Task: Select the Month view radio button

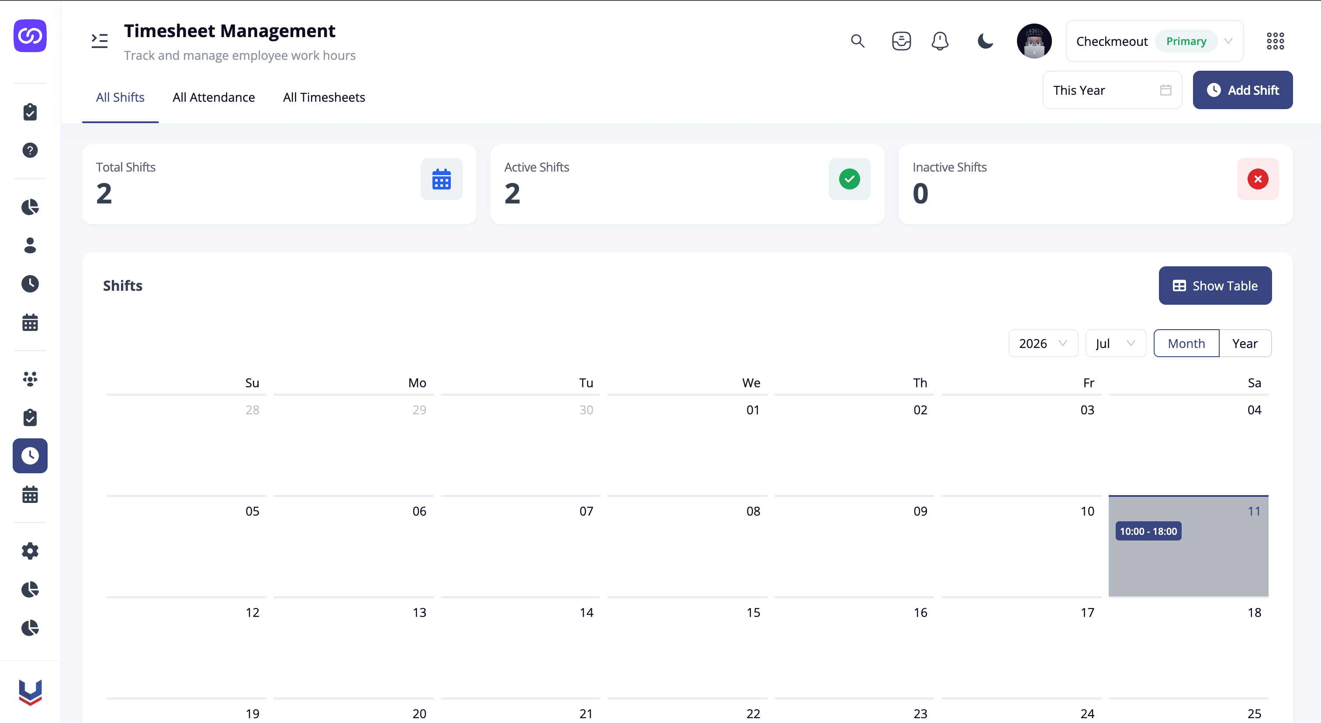Action: (1186, 343)
